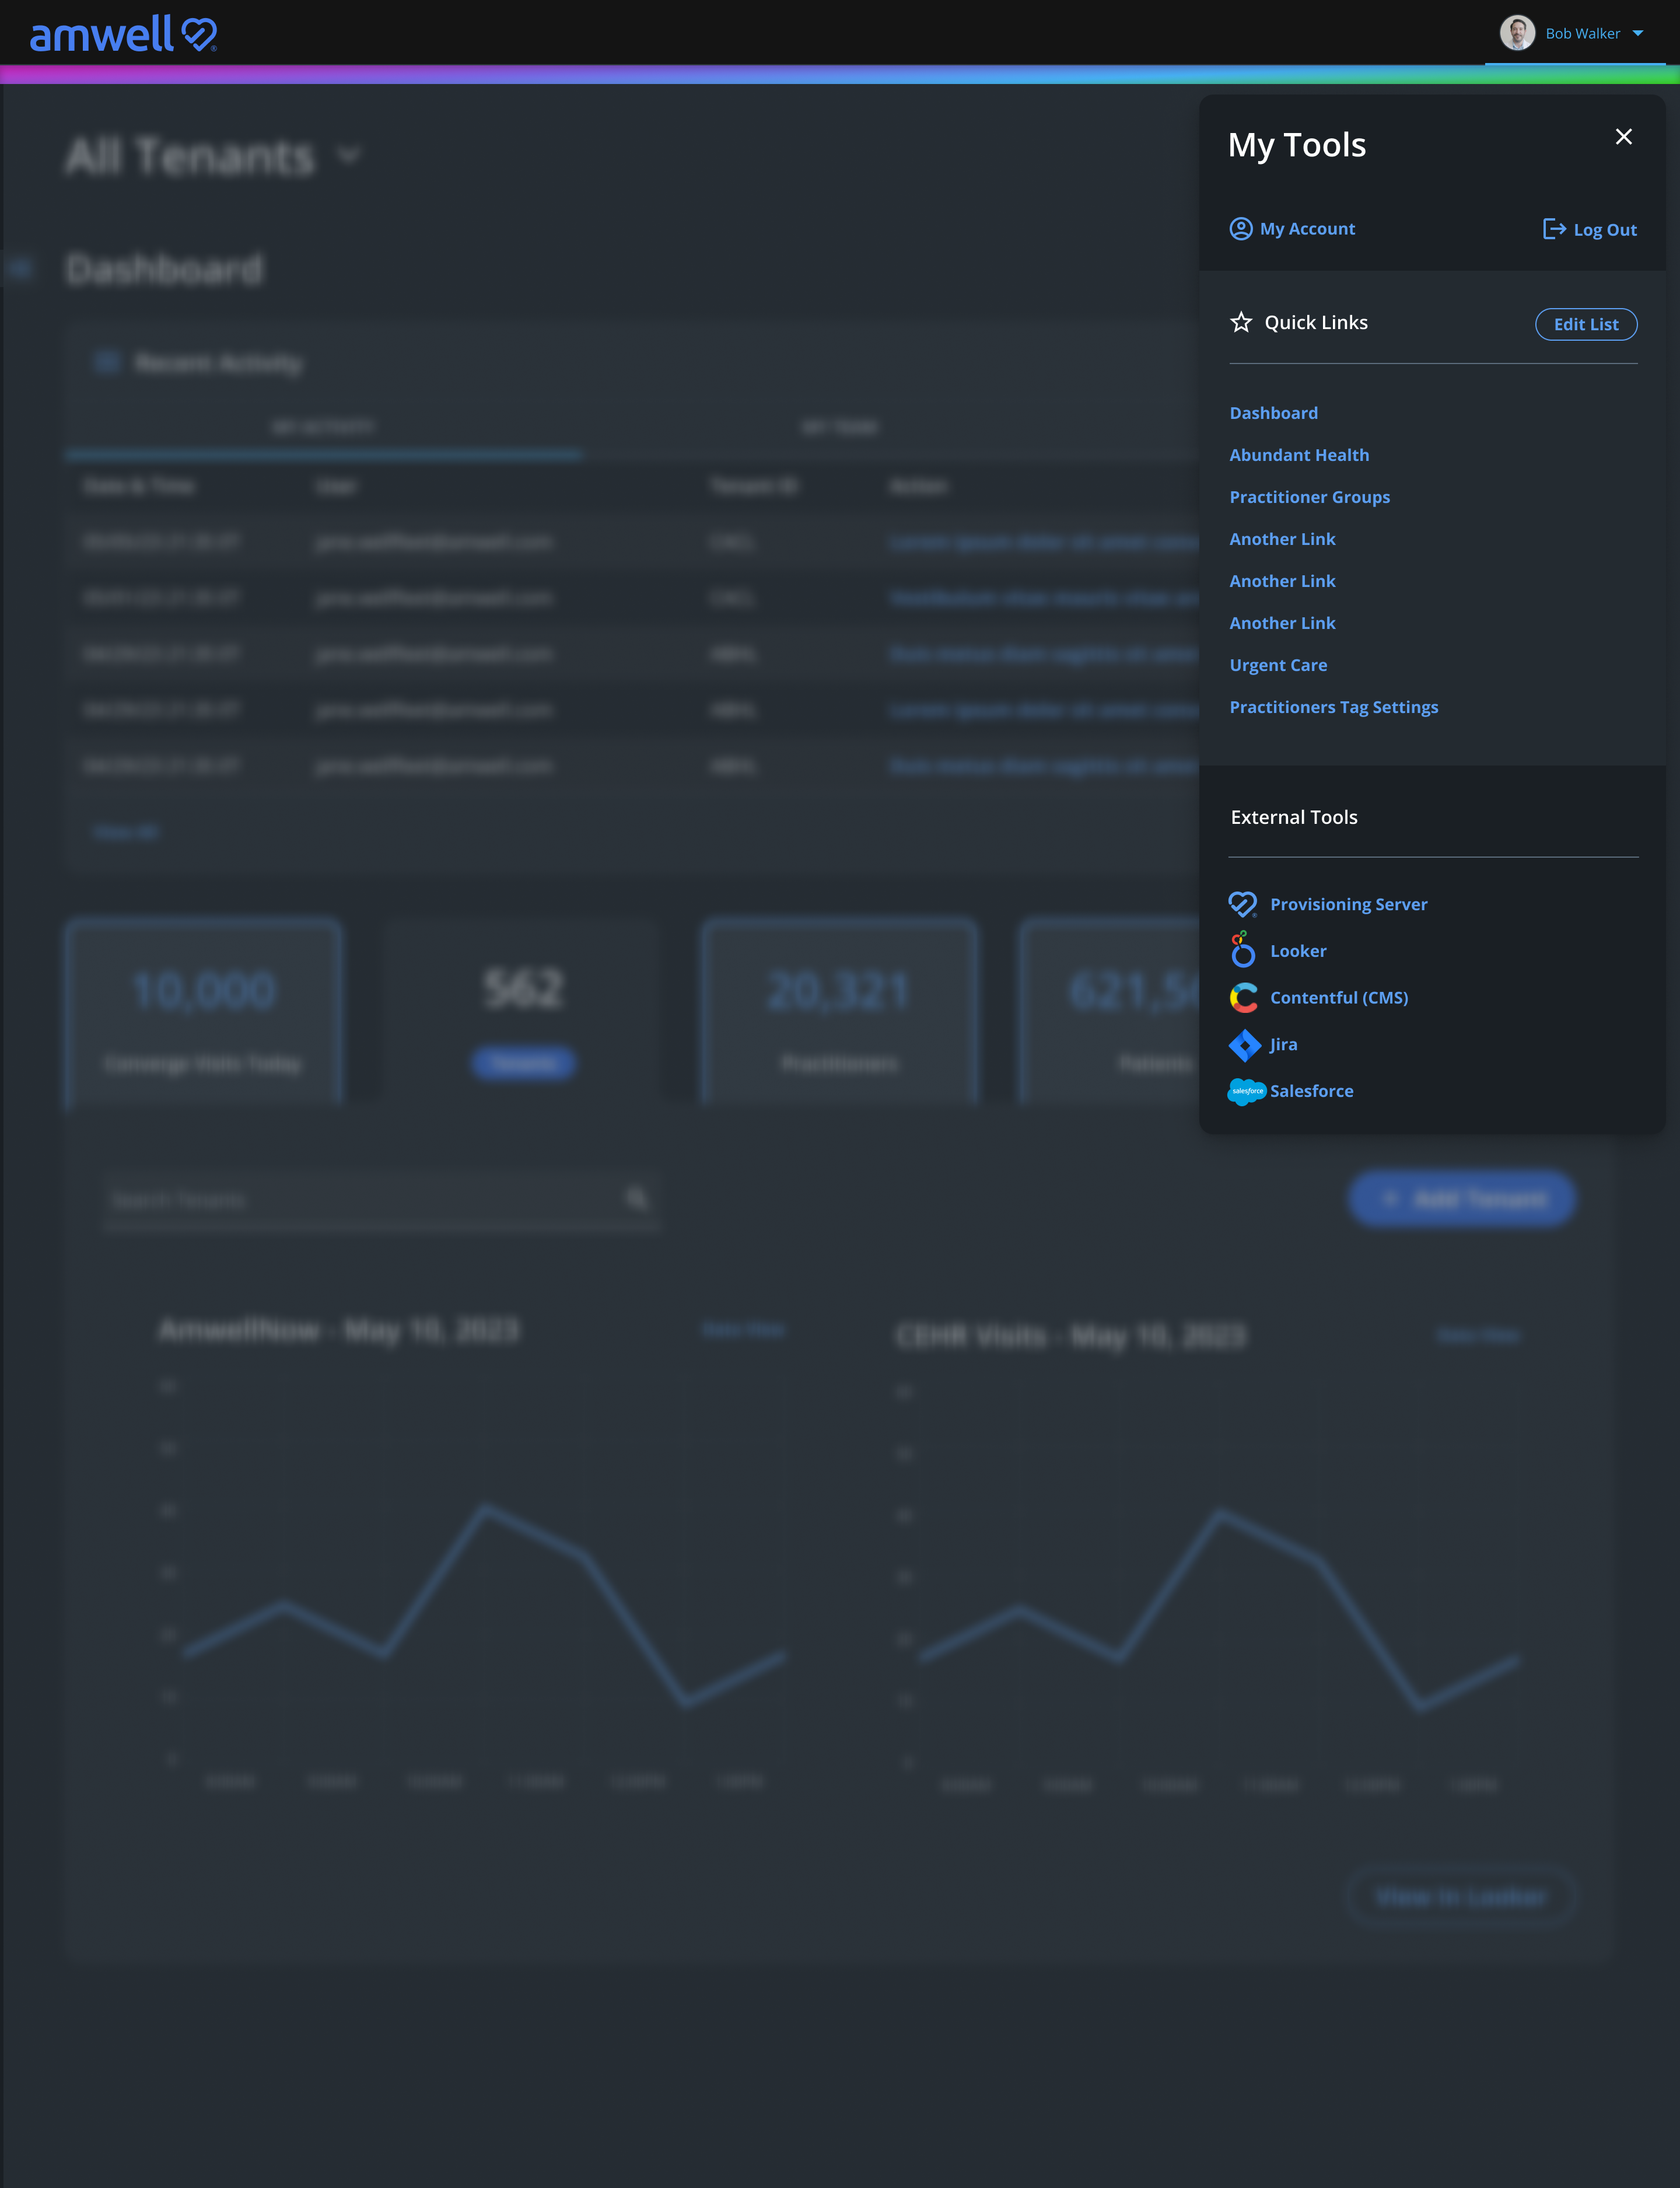Select the Urgent Care quick link

1278,665
